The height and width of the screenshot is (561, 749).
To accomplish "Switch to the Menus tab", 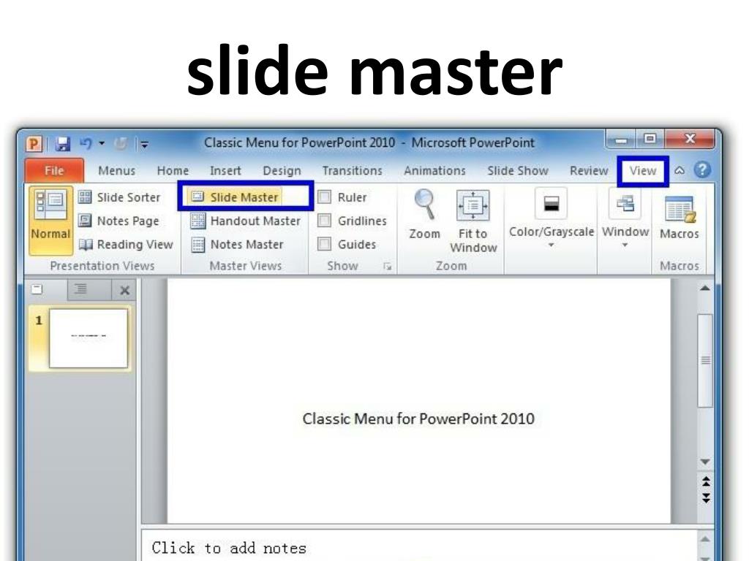I will 116,171.
